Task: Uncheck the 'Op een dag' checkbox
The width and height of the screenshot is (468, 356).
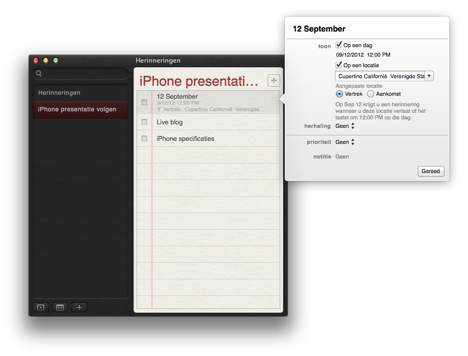Action: [339, 45]
